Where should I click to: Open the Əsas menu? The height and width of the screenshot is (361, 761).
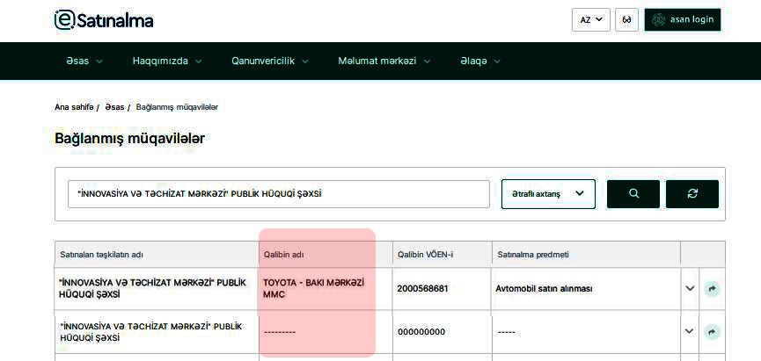point(84,61)
